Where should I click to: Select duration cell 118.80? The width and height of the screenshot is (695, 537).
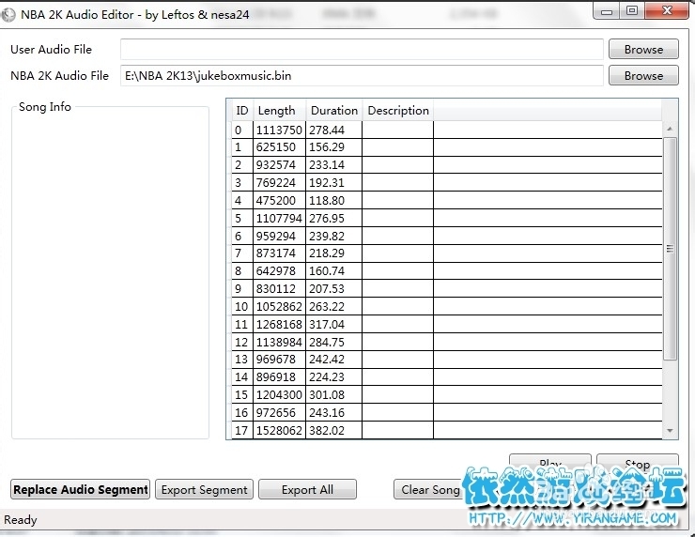pos(333,200)
